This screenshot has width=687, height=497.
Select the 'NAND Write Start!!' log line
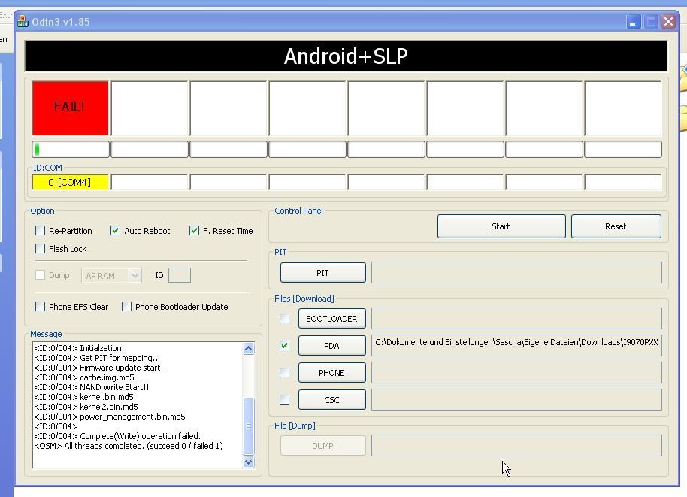pyautogui.click(x=92, y=387)
